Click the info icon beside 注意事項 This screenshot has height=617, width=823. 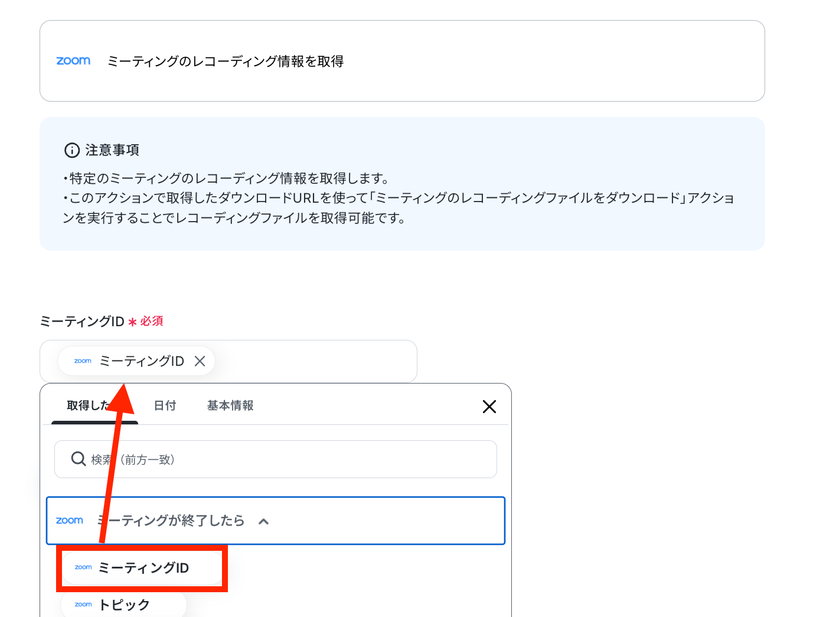(71, 150)
